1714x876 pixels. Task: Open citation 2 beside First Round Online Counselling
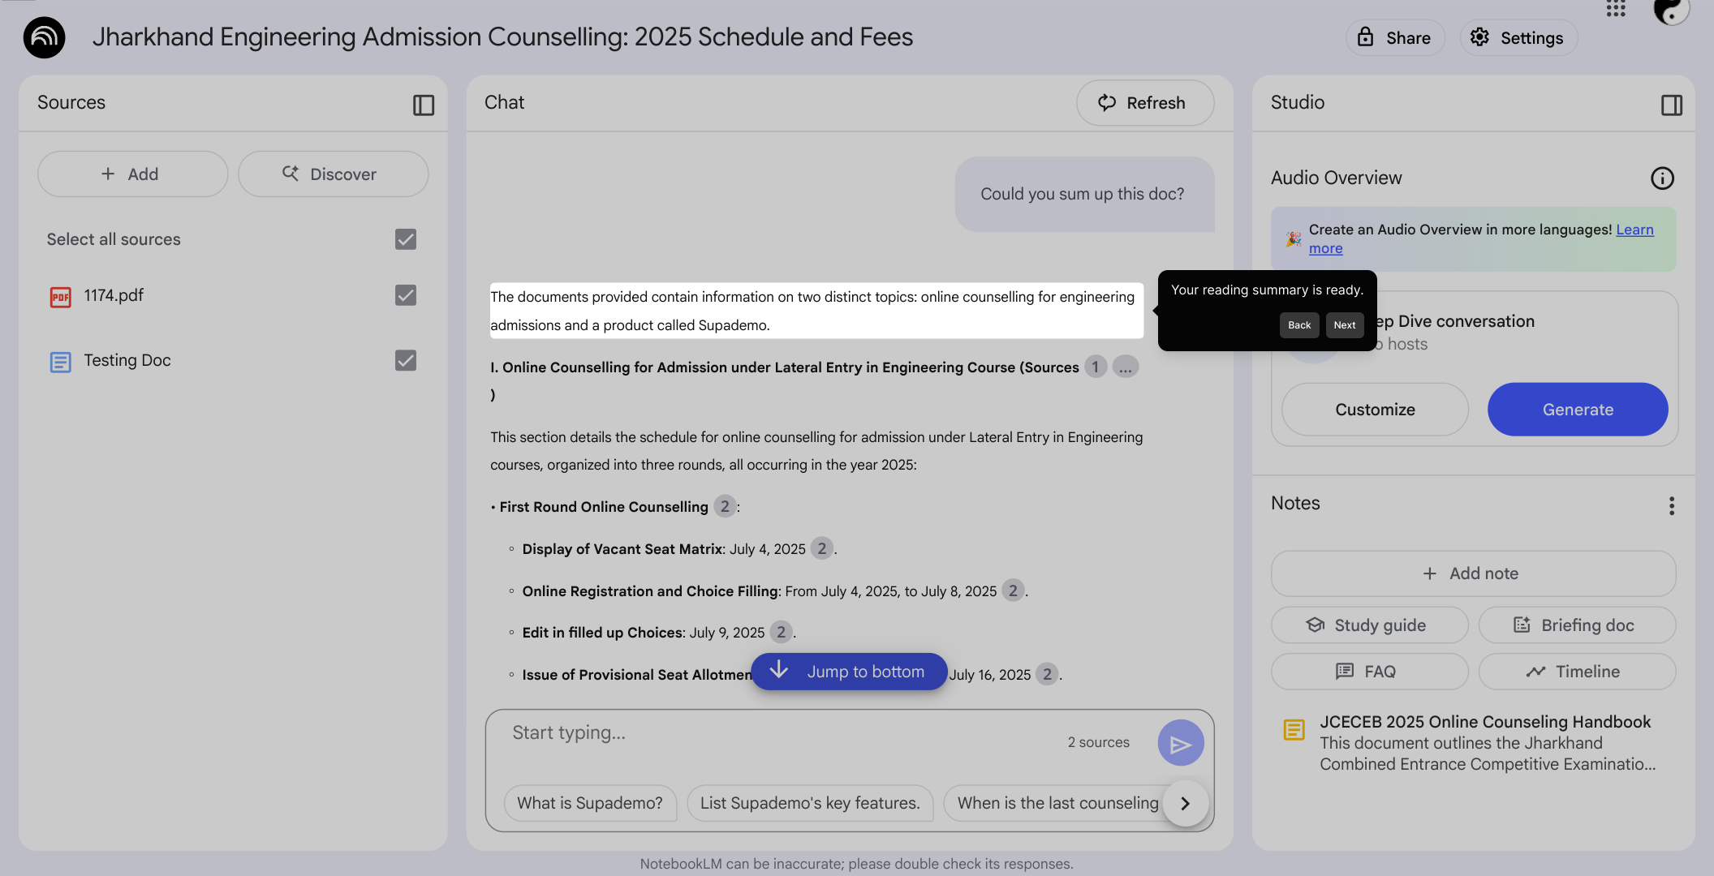725,507
